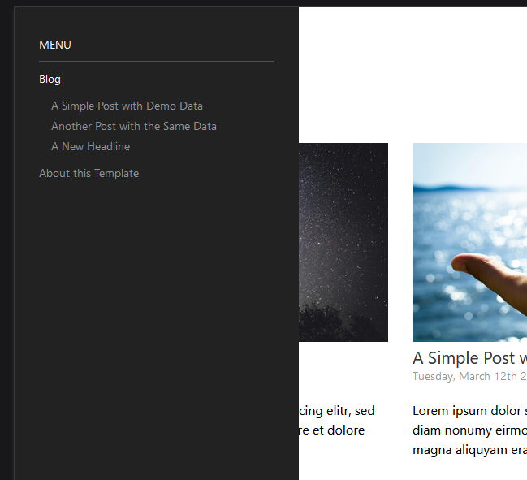
Task: Click the 'Lorem ipsum dolor' excerpt paragraph
Action: tap(469, 430)
